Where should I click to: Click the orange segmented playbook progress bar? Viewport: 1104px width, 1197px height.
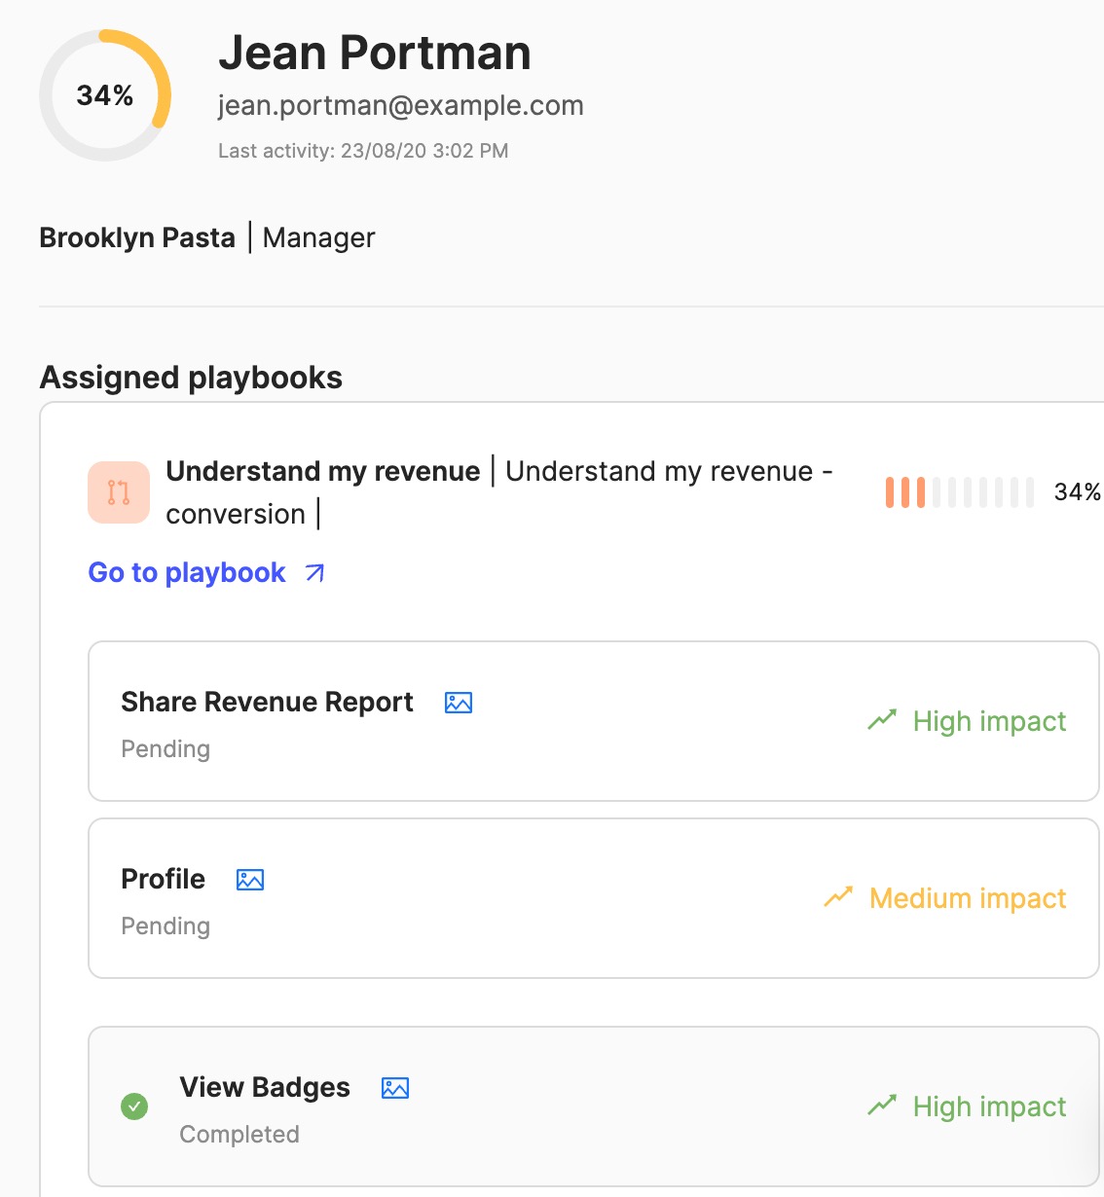(x=959, y=492)
